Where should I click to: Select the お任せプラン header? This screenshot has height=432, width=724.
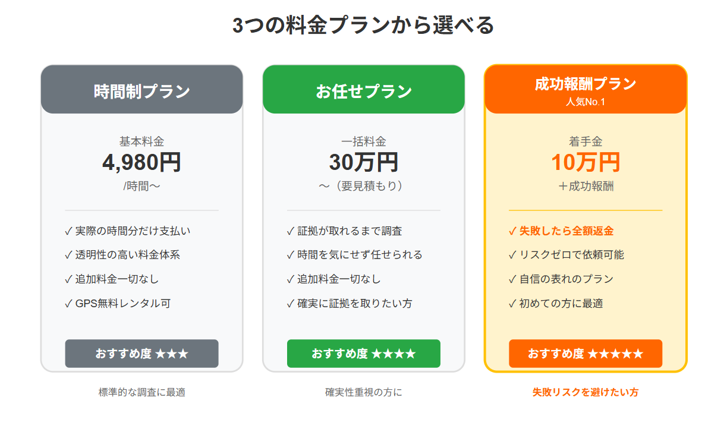[x=363, y=89]
